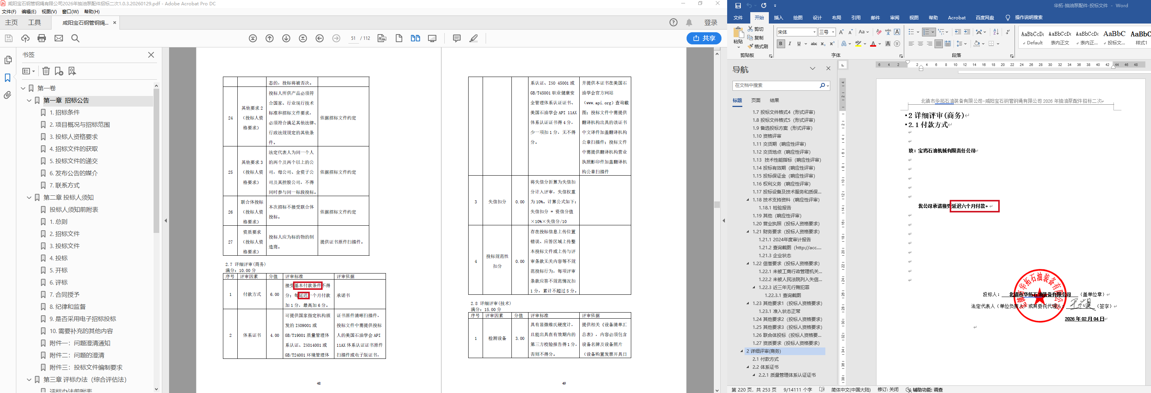The image size is (1151, 393).
Task: Open navigation pane options chevron in Word
Action: click(812, 68)
